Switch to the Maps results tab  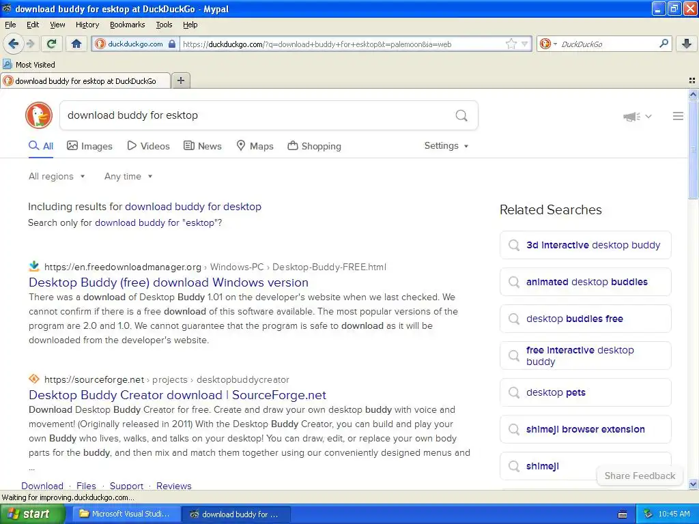[x=255, y=146]
